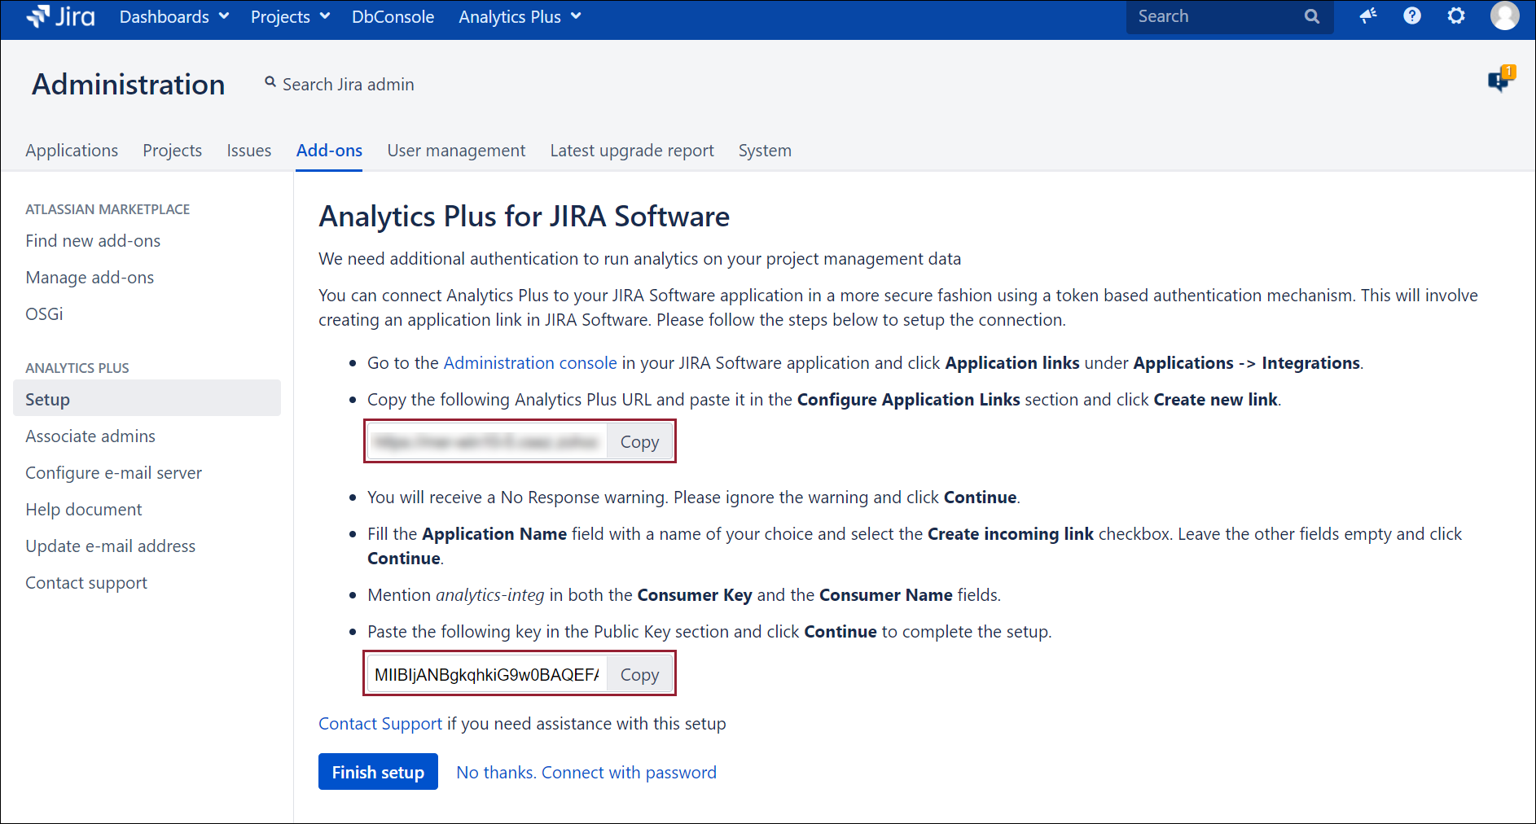Click the magnifier icon in top search
The width and height of the screenshot is (1536, 824).
1311,16
